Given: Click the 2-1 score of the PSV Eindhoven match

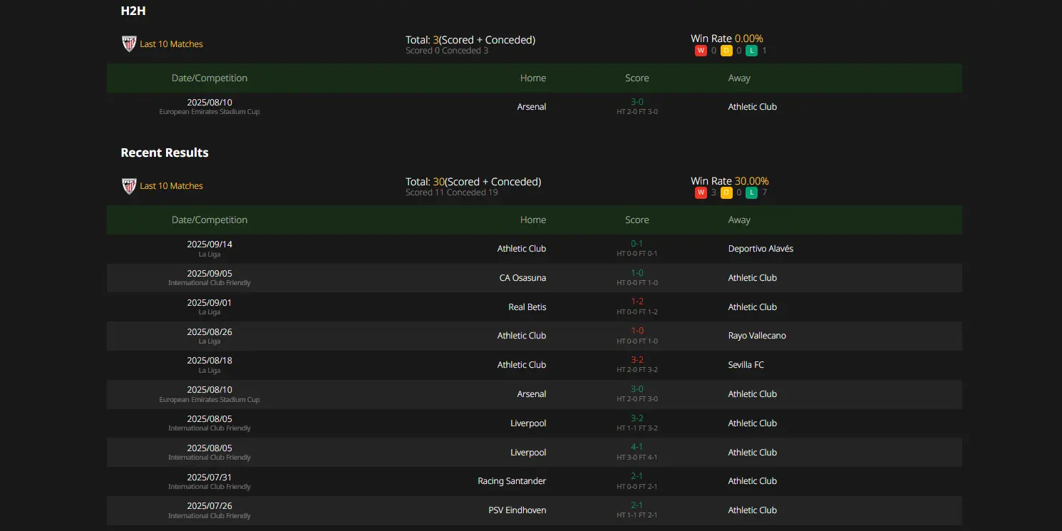Looking at the screenshot, I should 637,505.
